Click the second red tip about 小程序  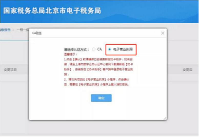point(97,82)
